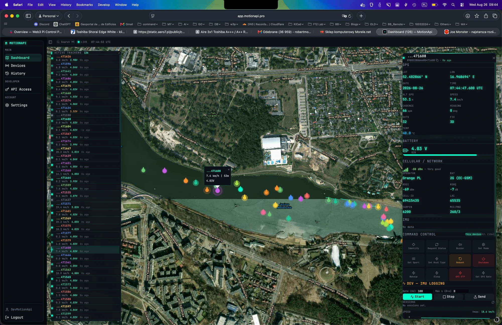Open the Safari History menu
This screenshot has width=502, height=325.
66,5
